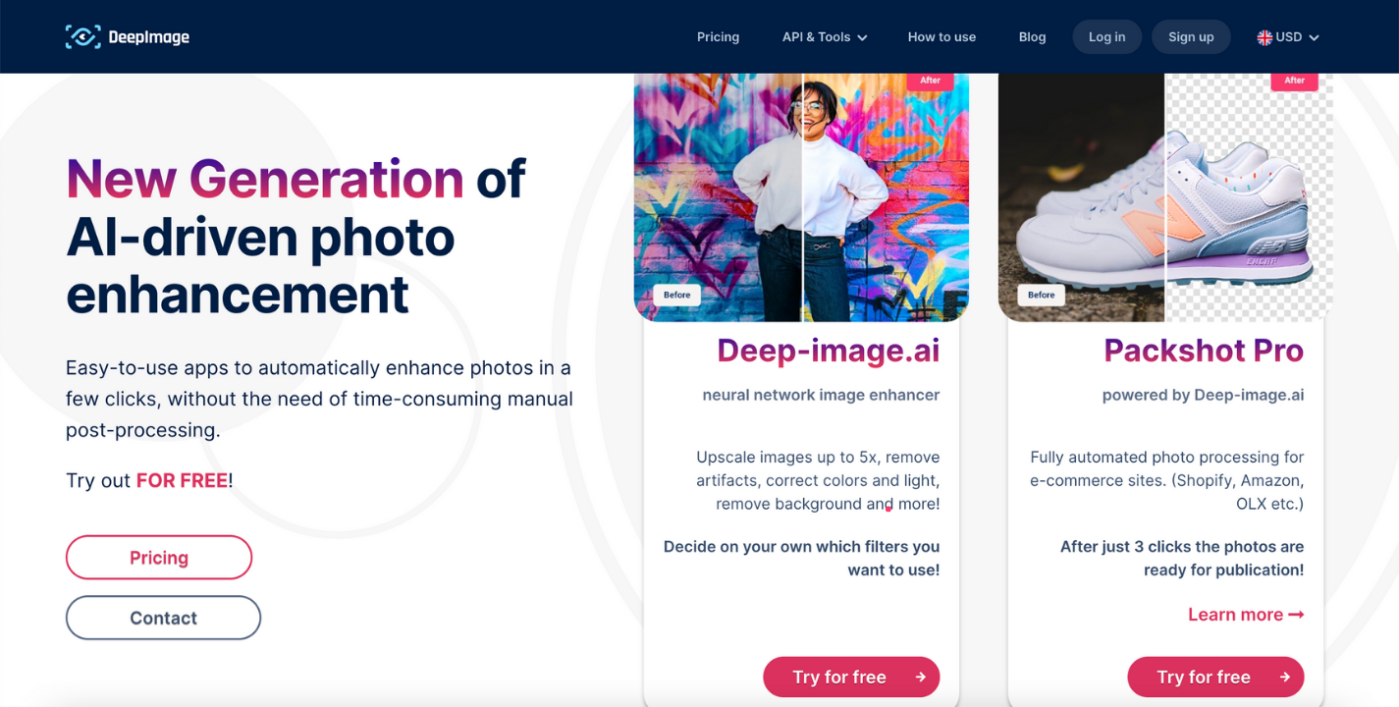
Task: Click the graffiti woman comparison image
Action: tap(801, 197)
